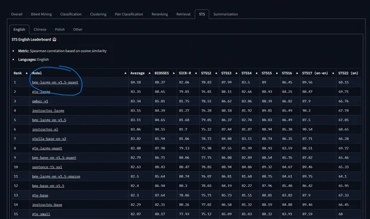Click the 88.37 BIOSSES value
Image resolution: width=370 pixels, height=219 pixels.
[x=160, y=82]
